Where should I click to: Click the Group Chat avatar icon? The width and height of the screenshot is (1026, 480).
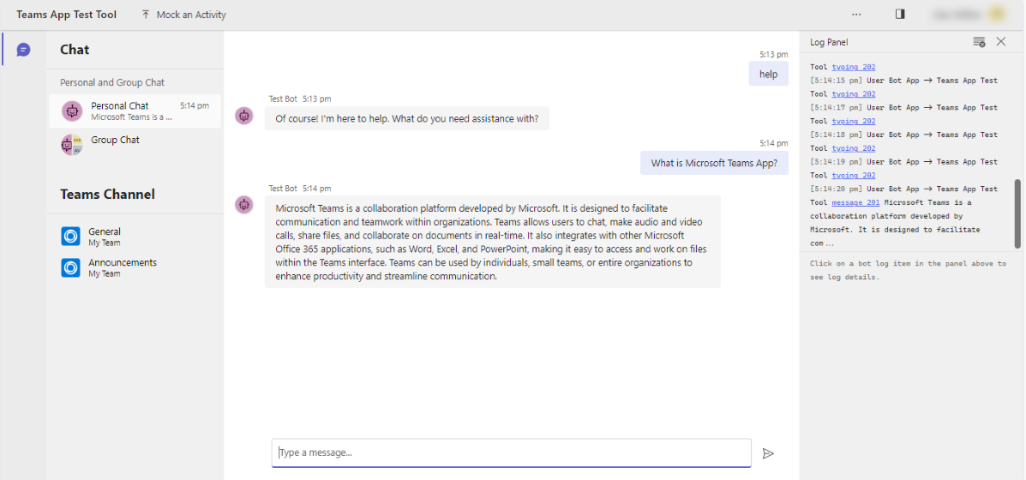tap(71, 145)
